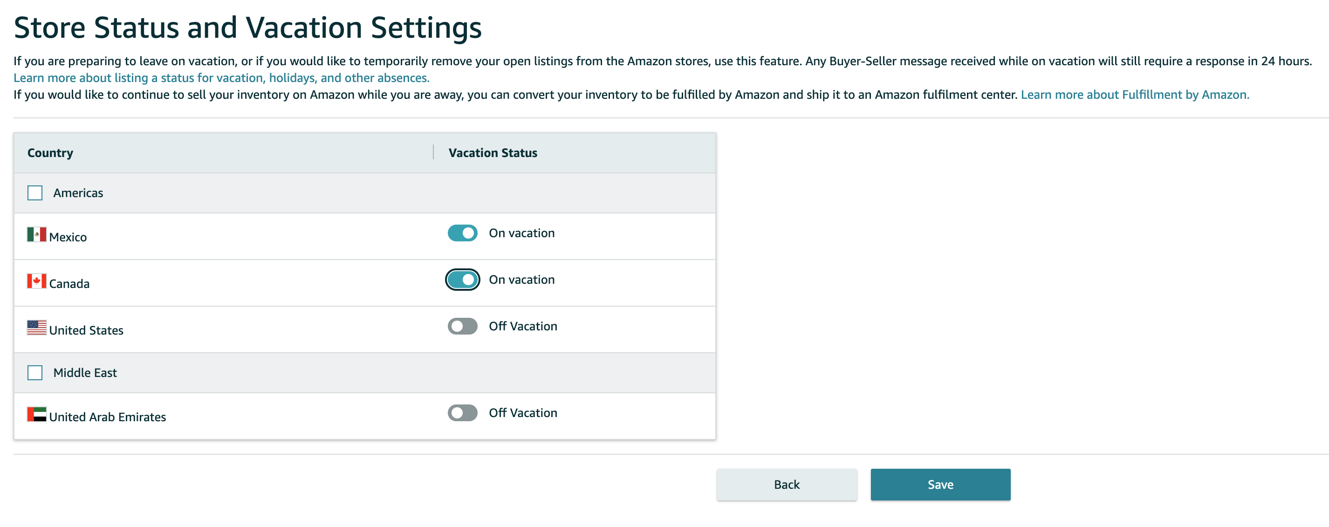
Task: Click the United Arab Emirates flag icon
Action: point(37,414)
